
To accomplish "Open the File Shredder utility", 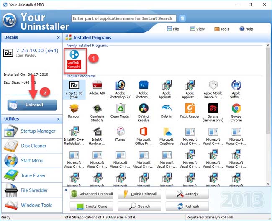I will (32, 190).
